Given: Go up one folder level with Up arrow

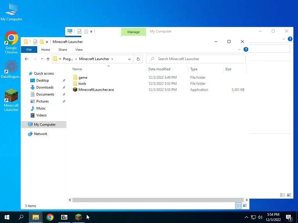Looking at the screenshot, I should (48, 59).
